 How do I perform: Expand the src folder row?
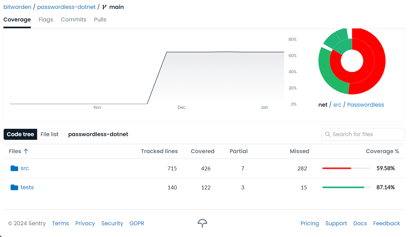click(25, 168)
